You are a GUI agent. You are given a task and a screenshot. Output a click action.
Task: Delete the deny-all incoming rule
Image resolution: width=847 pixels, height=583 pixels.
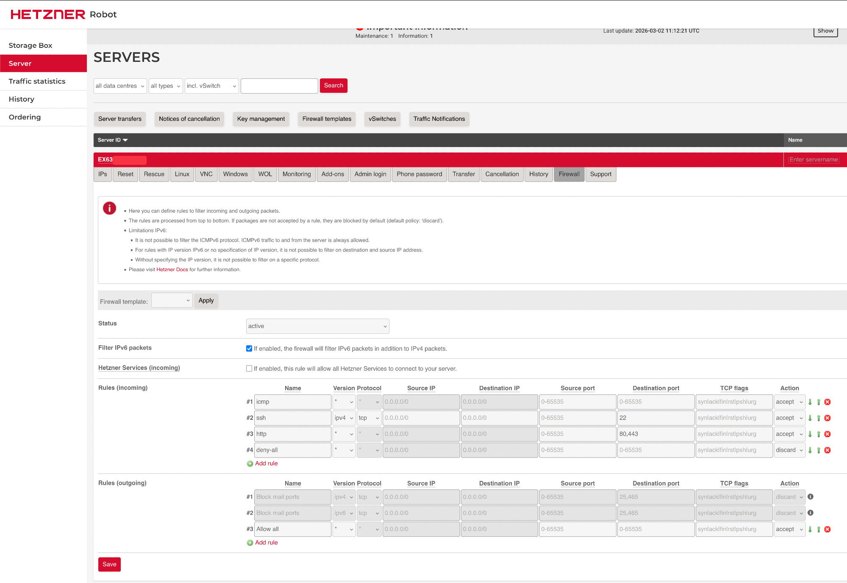(828, 450)
